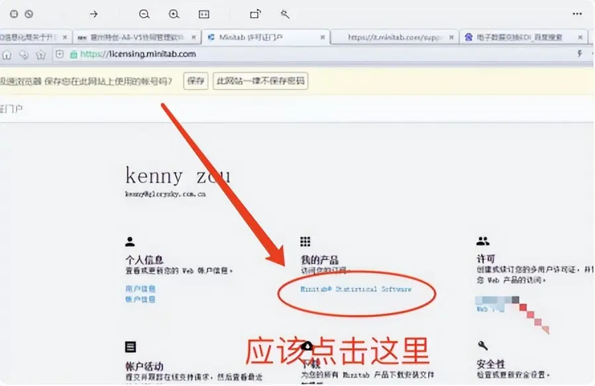Screen dimensions: 595x386
Task: Open the 帐户信息 link under 个人信息
Action: tap(140, 299)
